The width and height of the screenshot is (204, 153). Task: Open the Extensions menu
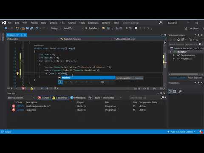coord(93,23)
